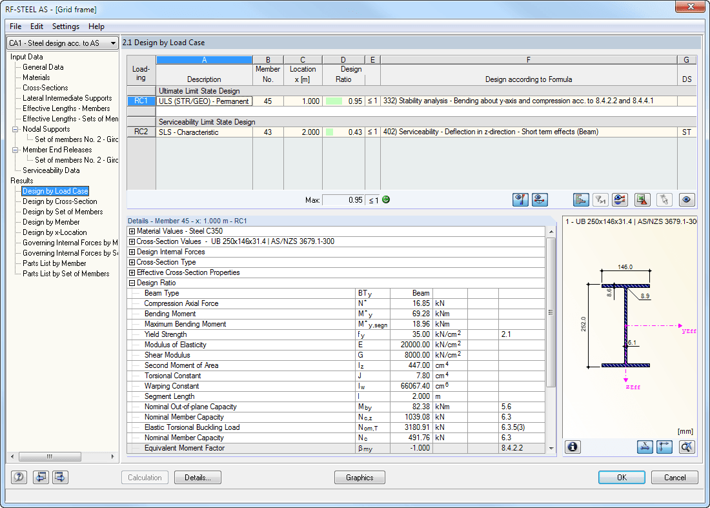Open the Help menu
The image size is (710, 508).
tap(96, 26)
